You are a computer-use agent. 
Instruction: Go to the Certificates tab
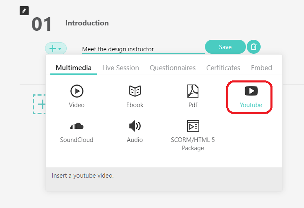tap(223, 68)
